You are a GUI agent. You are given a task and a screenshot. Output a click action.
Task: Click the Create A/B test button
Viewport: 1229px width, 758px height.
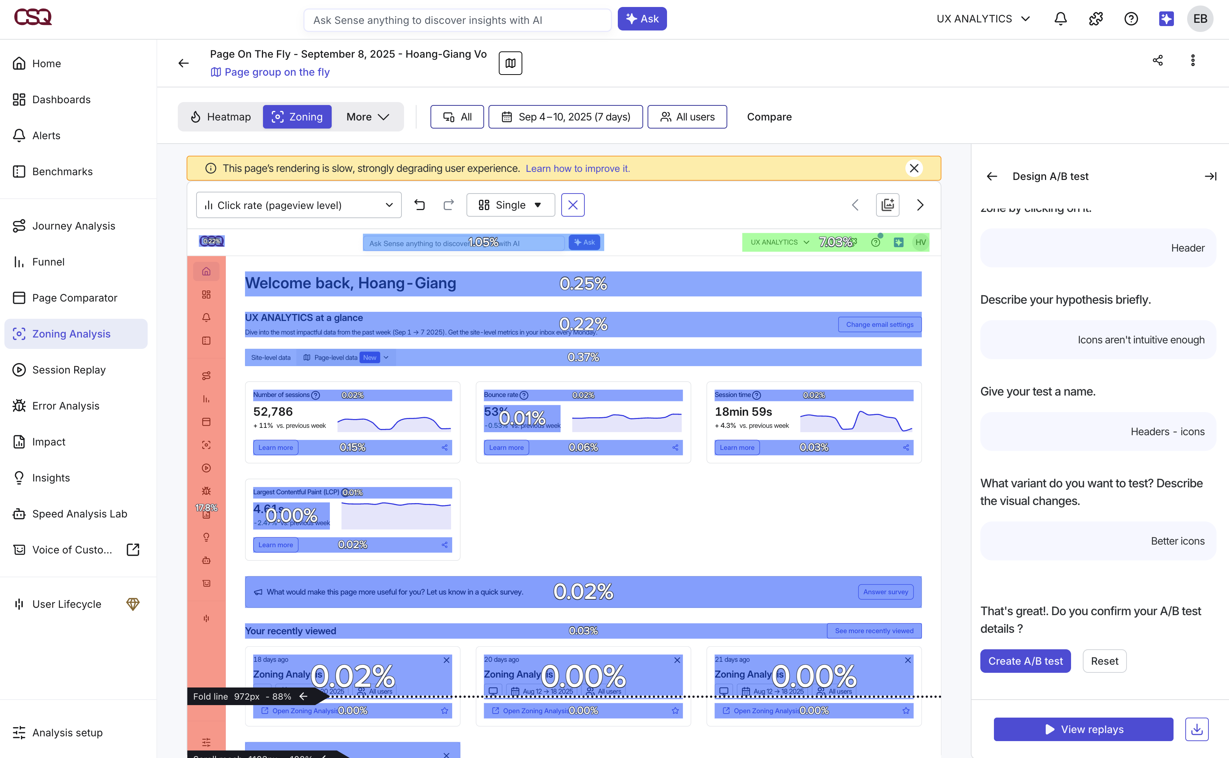pyautogui.click(x=1025, y=661)
